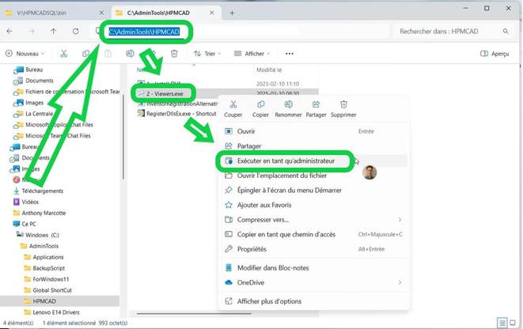Image resolution: width=523 pixels, height=329 pixels.
Task: Select the ForWindows11 folder in tree
Action: (51, 279)
